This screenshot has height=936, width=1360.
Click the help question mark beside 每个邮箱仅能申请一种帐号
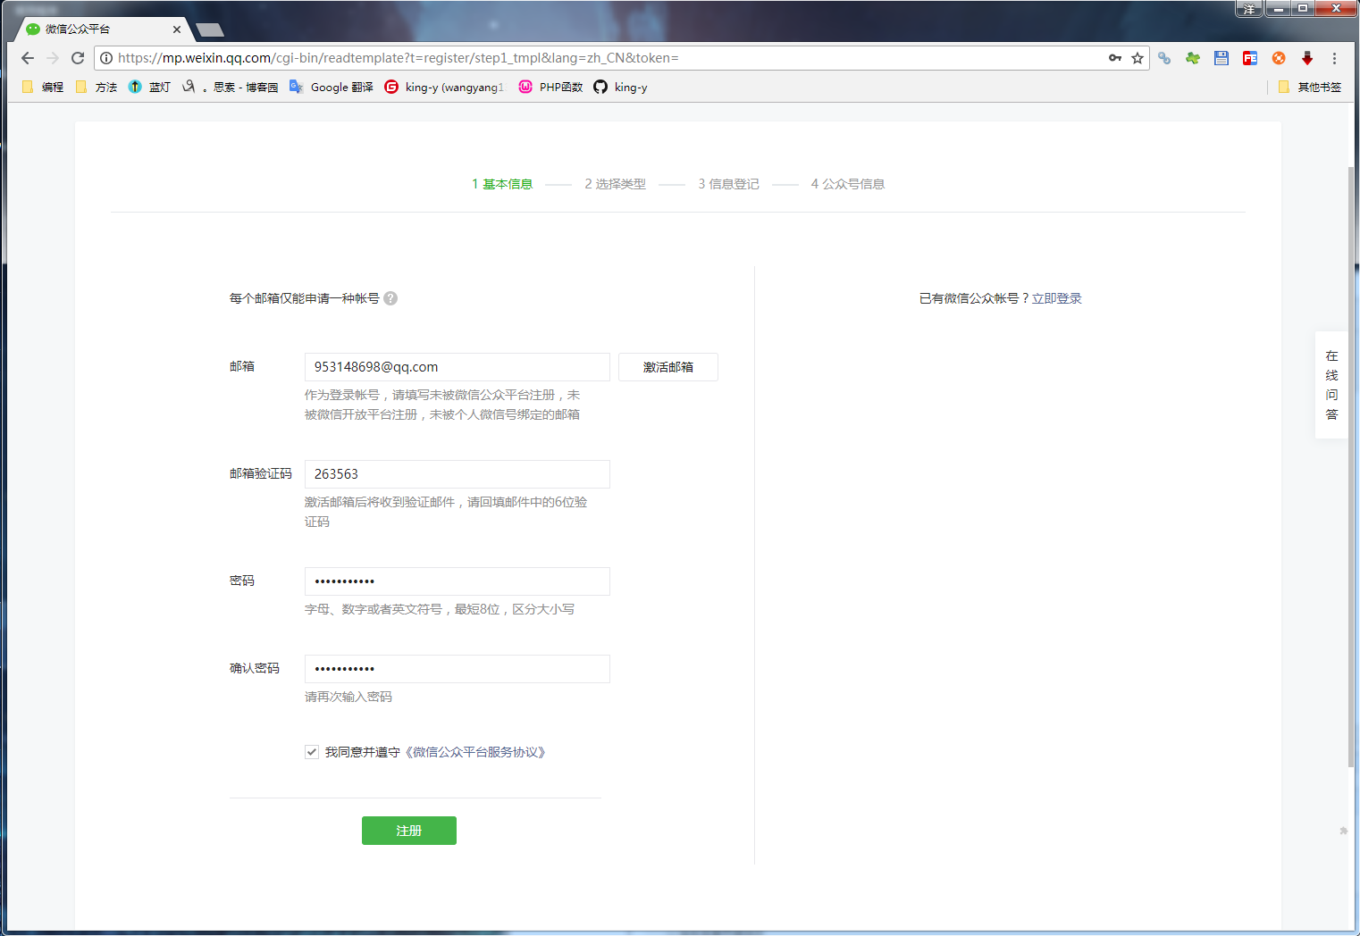tap(390, 298)
